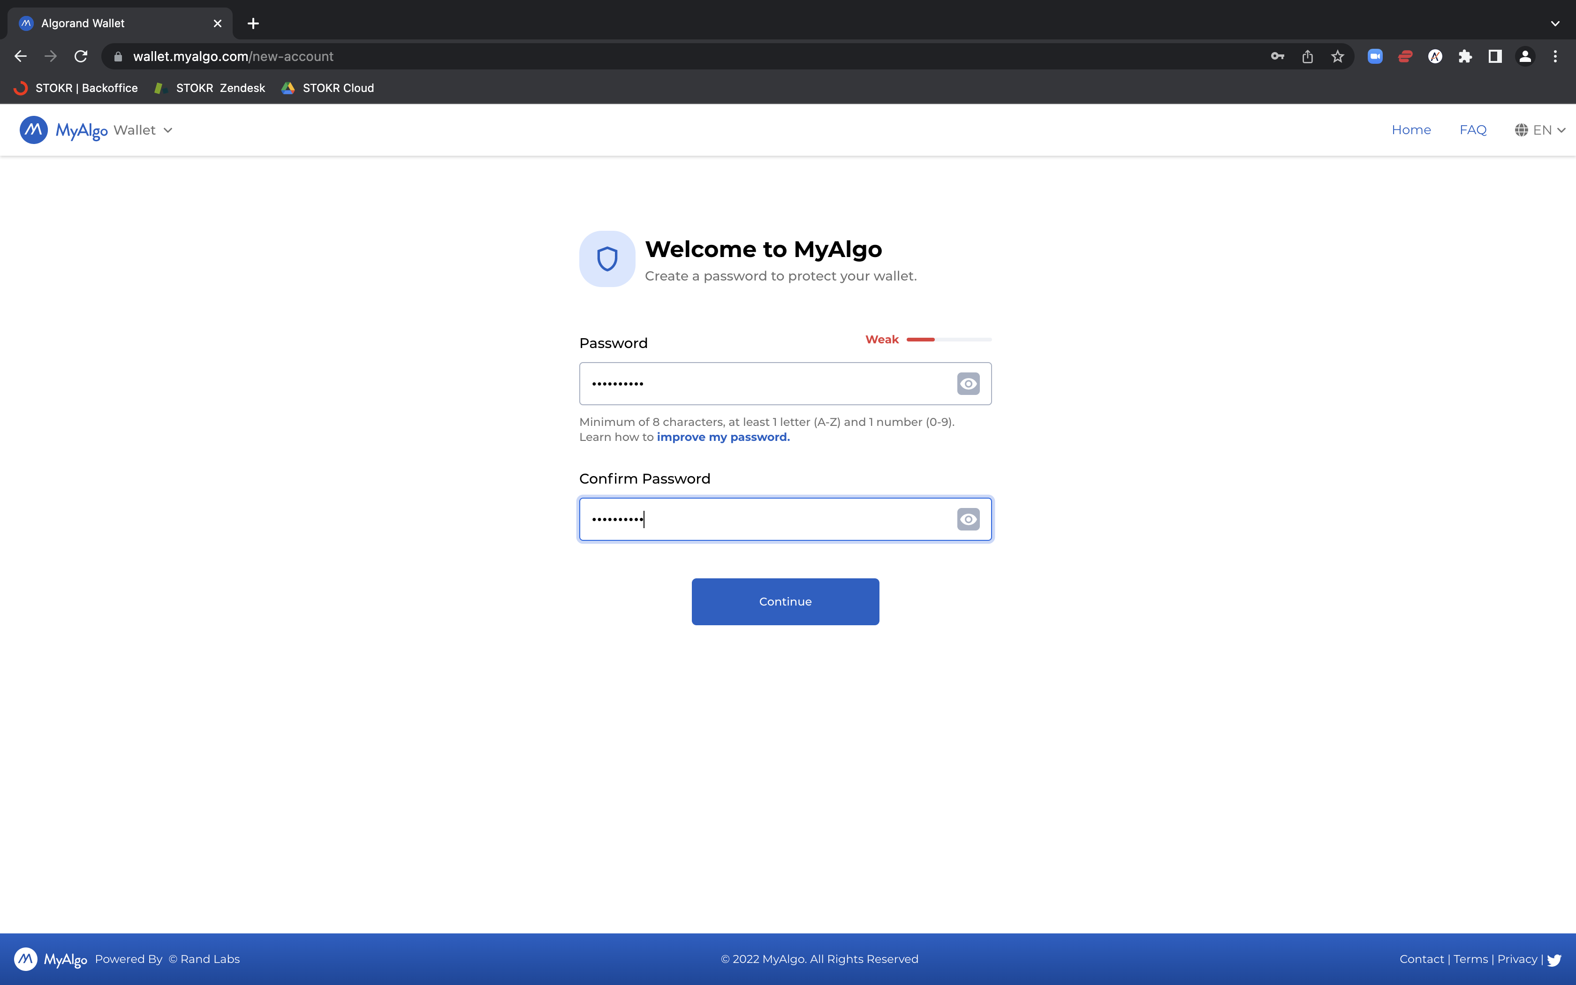1576x985 pixels.
Task: Expand the EN language selector
Action: (x=1549, y=130)
